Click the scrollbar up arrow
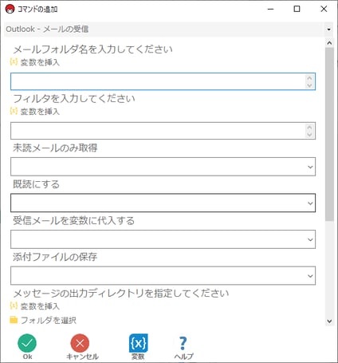This screenshot has width=338, height=363. coord(329,43)
